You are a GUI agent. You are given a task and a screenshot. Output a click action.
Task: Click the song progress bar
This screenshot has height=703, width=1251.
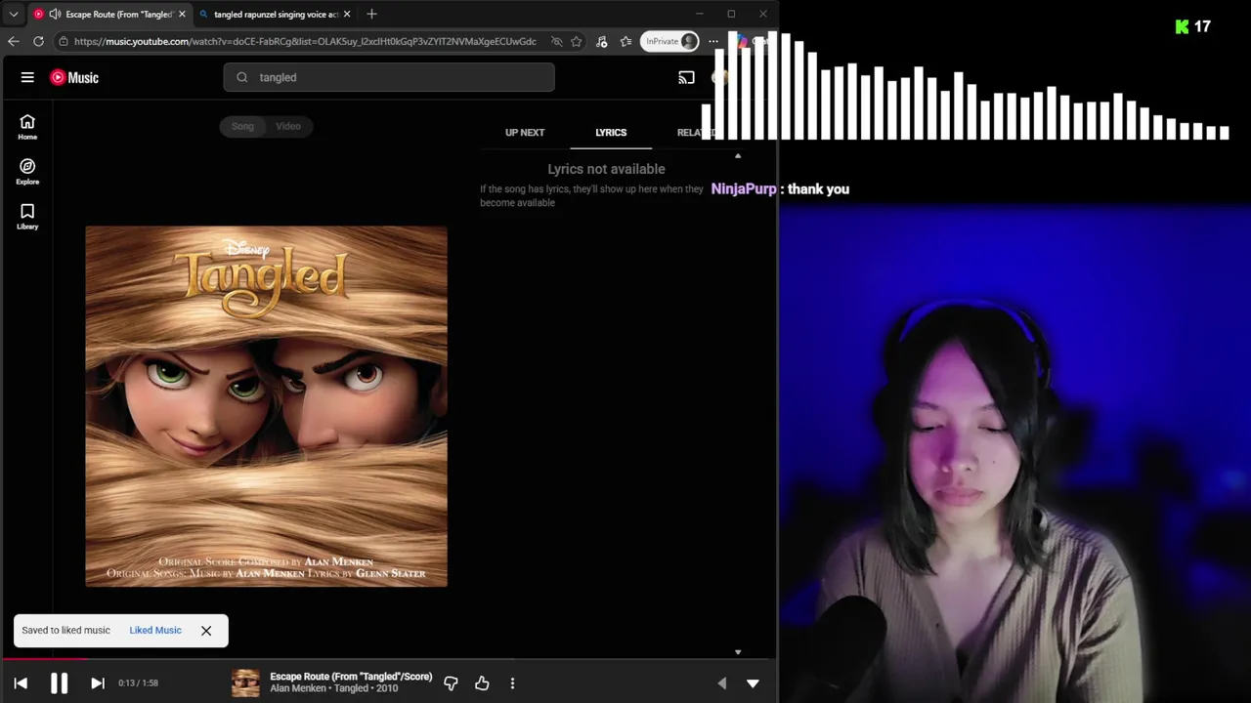pos(388,660)
